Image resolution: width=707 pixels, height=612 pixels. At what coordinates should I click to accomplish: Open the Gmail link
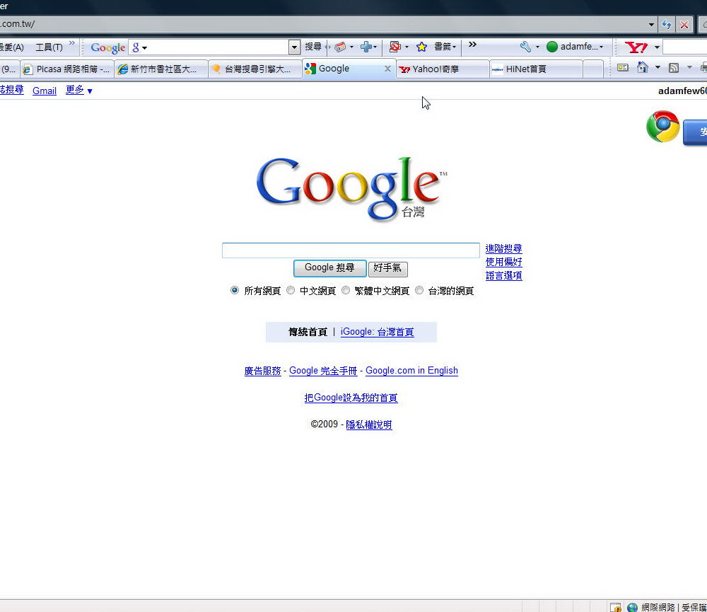[x=45, y=91]
